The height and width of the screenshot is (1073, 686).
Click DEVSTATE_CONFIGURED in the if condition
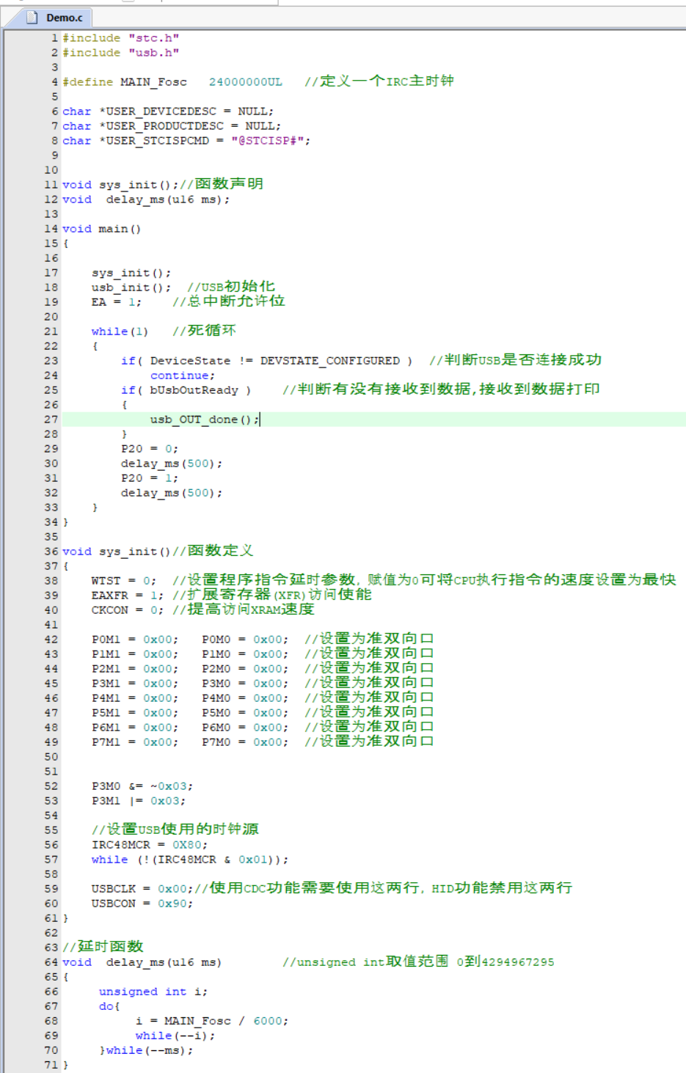tap(330, 361)
